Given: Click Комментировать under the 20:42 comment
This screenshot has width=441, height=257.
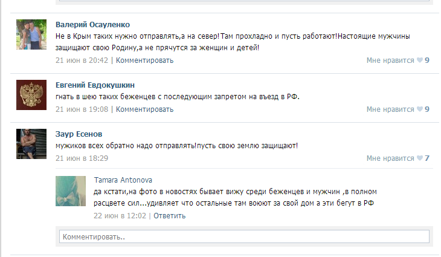Looking at the screenshot, I should point(144,60).
